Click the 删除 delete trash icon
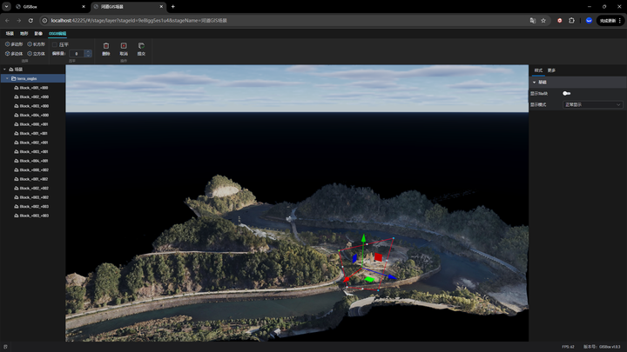The height and width of the screenshot is (352, 627). [x=106, y=45]
